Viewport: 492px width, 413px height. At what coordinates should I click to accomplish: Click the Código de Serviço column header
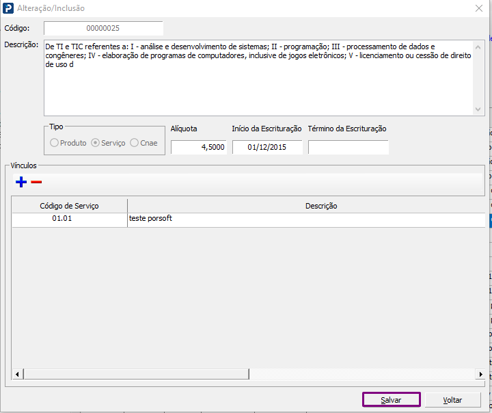click(x=69, y=206)
